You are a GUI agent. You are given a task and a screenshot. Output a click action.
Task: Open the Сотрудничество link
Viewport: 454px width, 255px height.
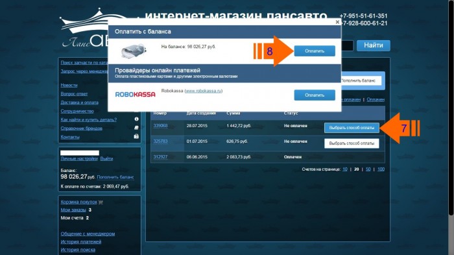coord(77,111)
